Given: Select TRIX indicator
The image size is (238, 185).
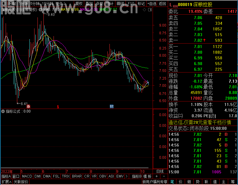Looking at the screenshot, I should 66,176.
